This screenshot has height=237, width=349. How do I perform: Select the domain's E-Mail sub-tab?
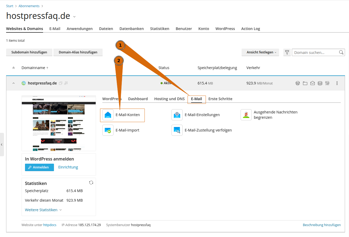pyautogui.click(x=196, y=99)
